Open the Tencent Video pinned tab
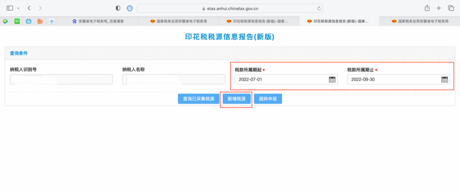The width and height of the screenshot is (460, 192). click(x=5, y=21)
